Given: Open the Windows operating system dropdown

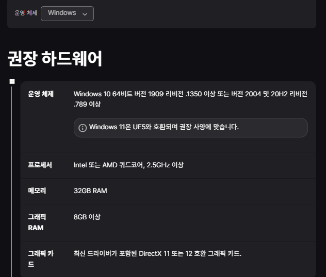Looking at the screenshot, I should coord(67,13).
